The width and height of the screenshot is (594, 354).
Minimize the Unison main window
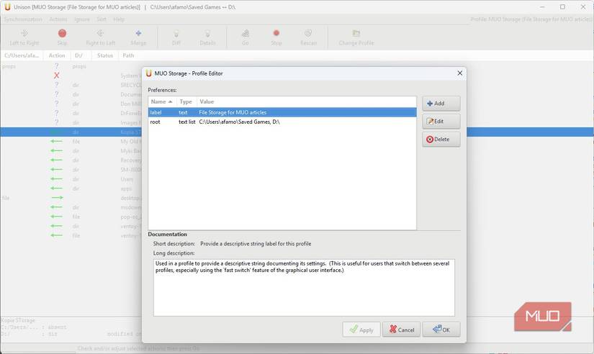coord(542,6)
